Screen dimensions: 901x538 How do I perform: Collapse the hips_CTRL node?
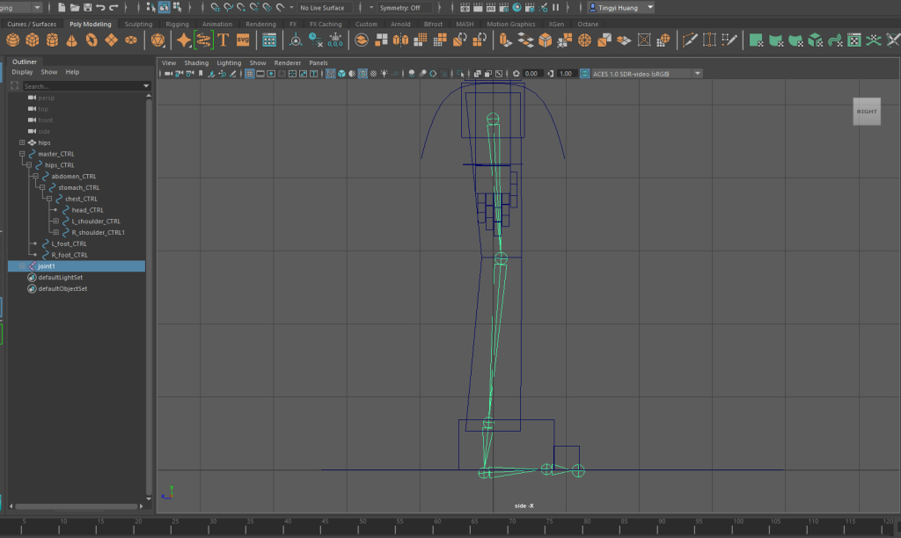coord(29,164)
